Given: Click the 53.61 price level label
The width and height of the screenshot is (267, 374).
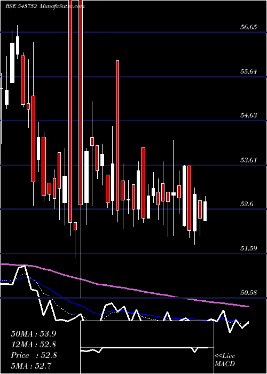Looking at the screenshot, I should pyautogui.click(x=248, y=160).
